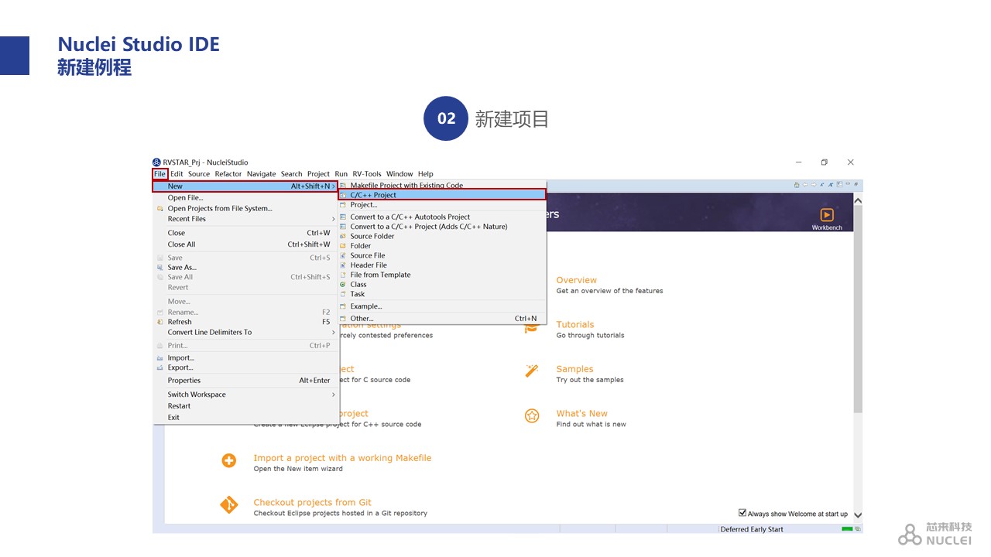Choose Save As... from File menu

click(x=245, y=268)
